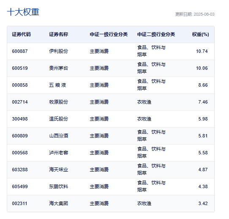
Task: Click weight value 4.38
Action: [x=203, y=186]
